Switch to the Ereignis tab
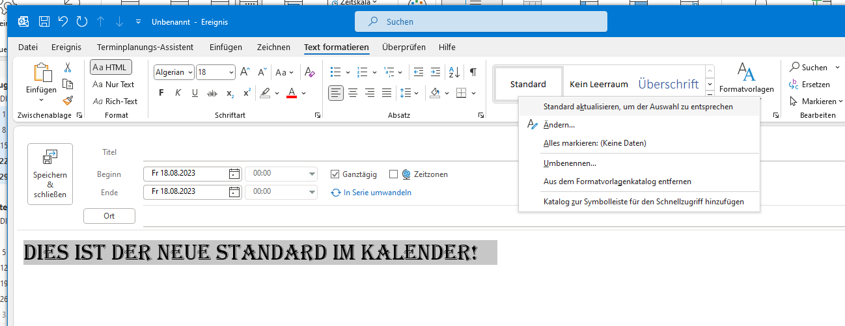This screenshot has width=845, height=326. tap(67, 47)
